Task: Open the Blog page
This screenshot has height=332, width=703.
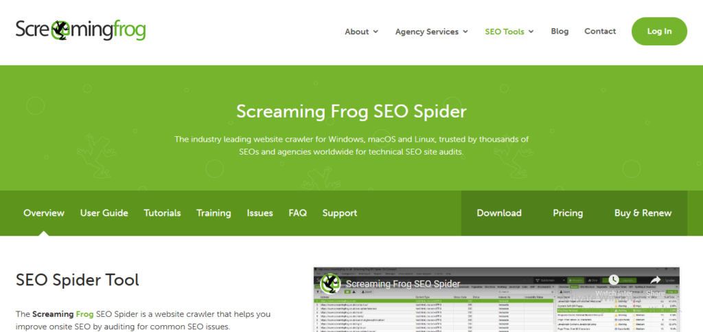Action: click(x=560, y=32)
